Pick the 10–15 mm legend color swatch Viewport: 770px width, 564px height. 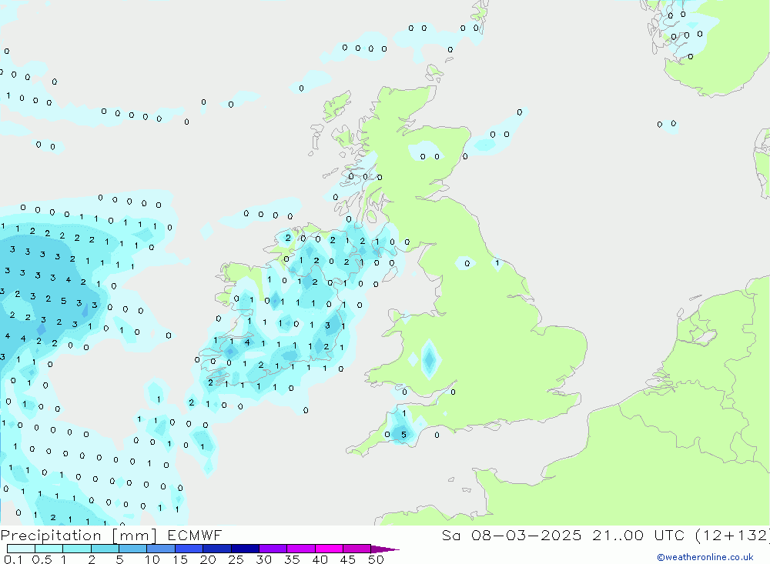(161, 549)
